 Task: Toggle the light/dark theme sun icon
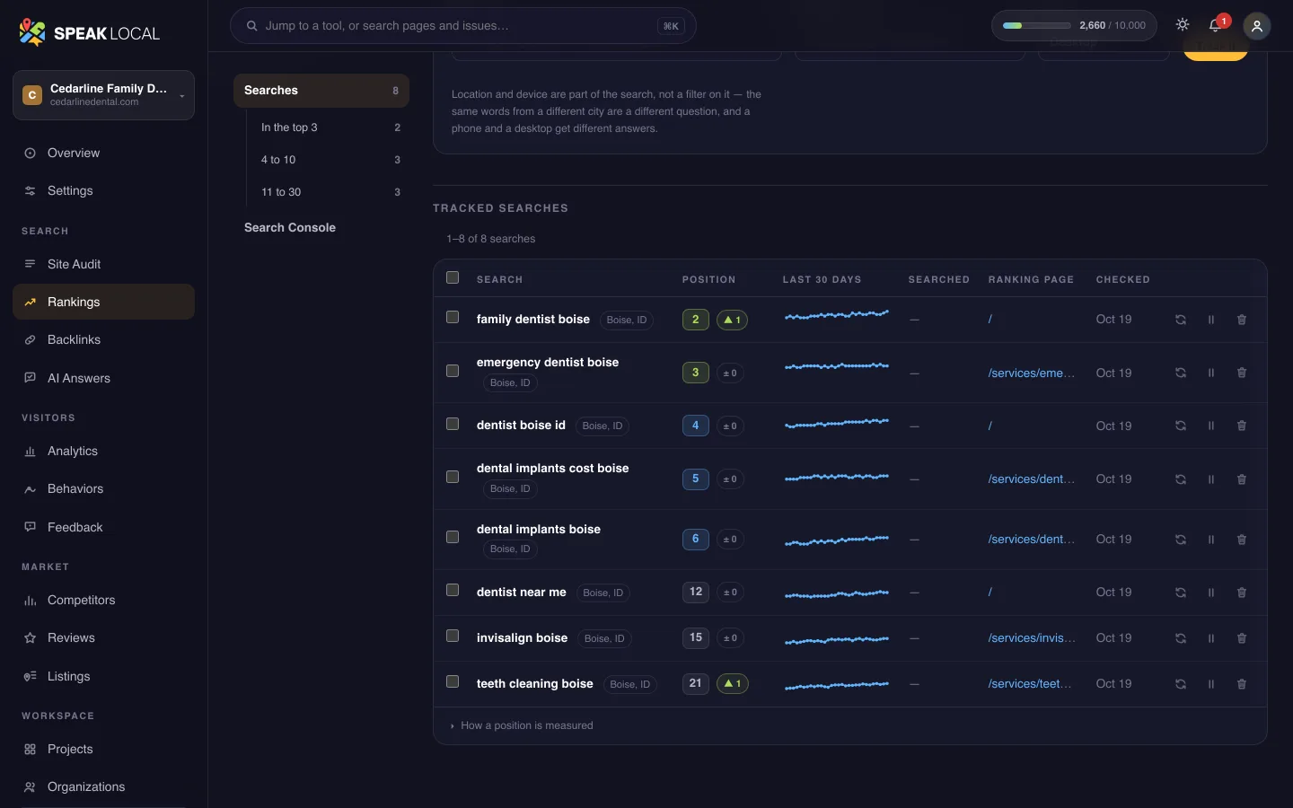1183,25
